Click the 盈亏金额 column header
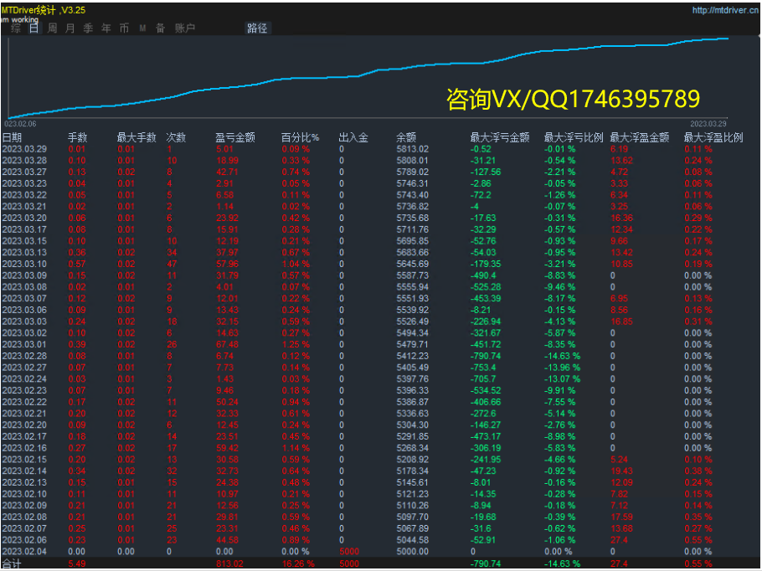This screenshot has height=571, width=762. [234, 137]
